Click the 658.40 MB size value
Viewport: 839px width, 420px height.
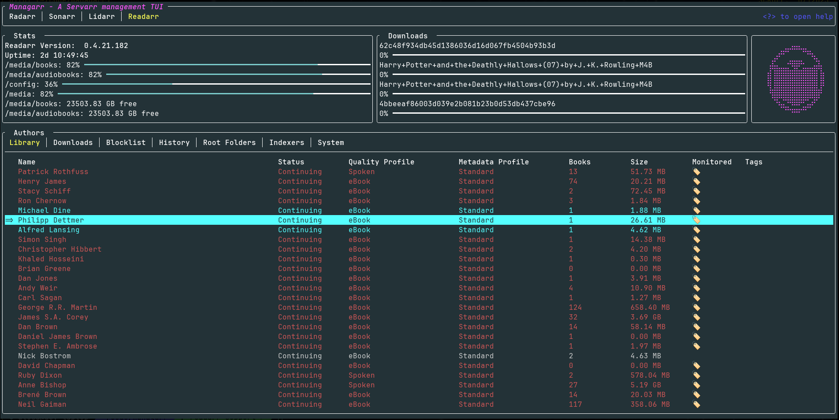650,308
